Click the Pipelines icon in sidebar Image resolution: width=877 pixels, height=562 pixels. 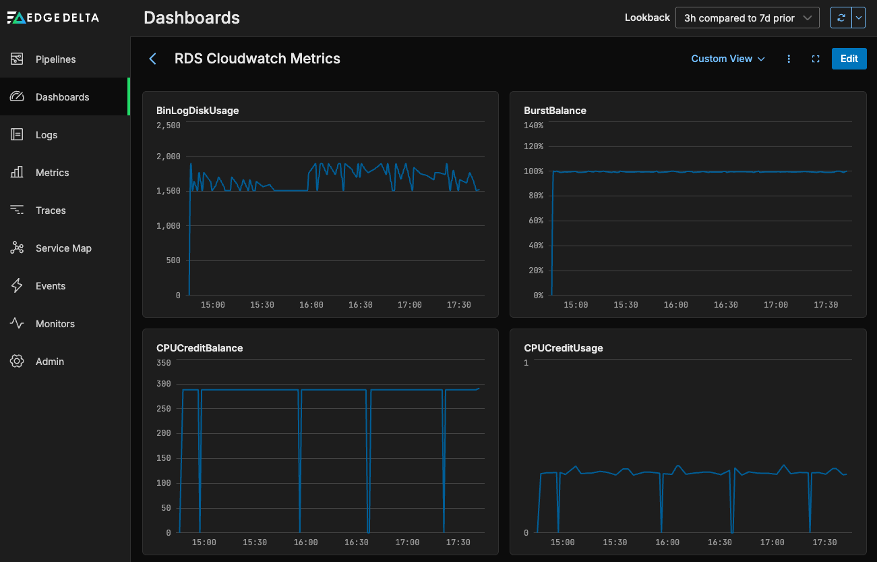(x=18, y=59)
